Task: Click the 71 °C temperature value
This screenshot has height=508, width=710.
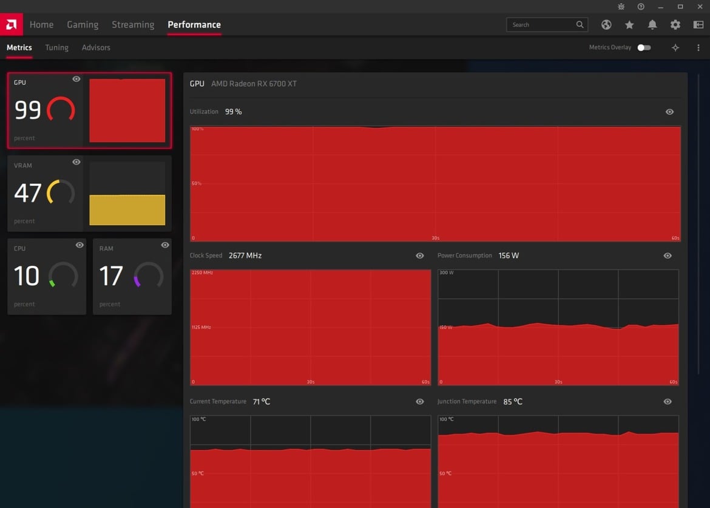Action: (x=262, y=402)
